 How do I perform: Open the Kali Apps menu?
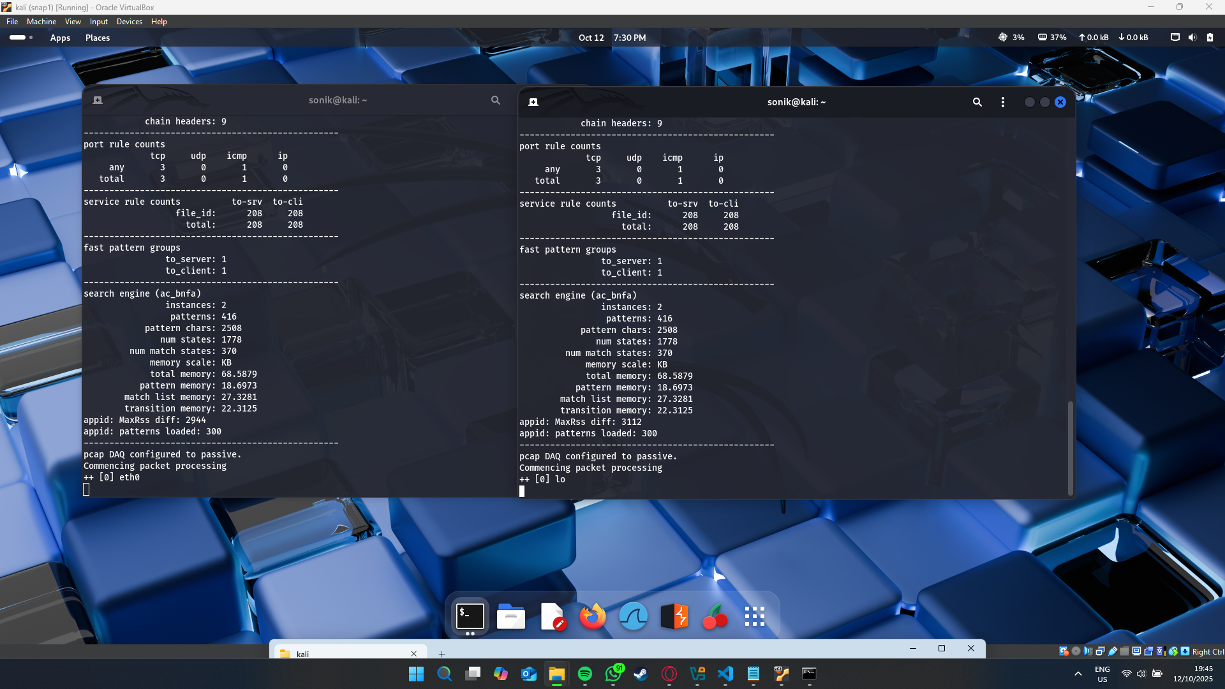point(60,38)
